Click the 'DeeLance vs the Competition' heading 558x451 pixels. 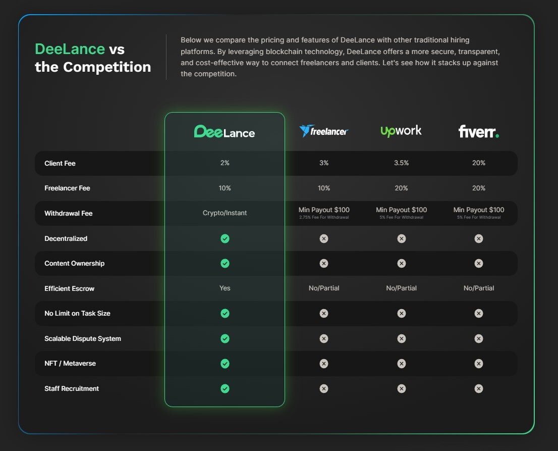(x=93, y=58)
